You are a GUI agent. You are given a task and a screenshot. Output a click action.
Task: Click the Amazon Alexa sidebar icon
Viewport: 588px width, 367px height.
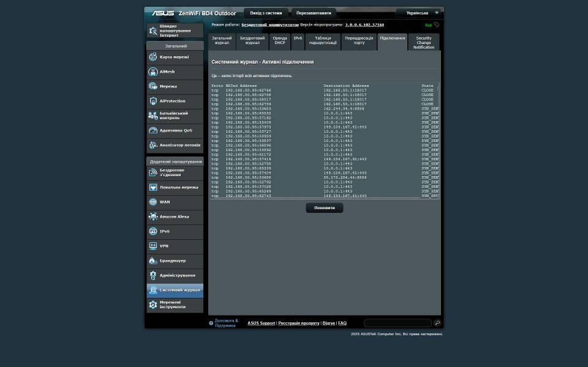click(153, 217)
